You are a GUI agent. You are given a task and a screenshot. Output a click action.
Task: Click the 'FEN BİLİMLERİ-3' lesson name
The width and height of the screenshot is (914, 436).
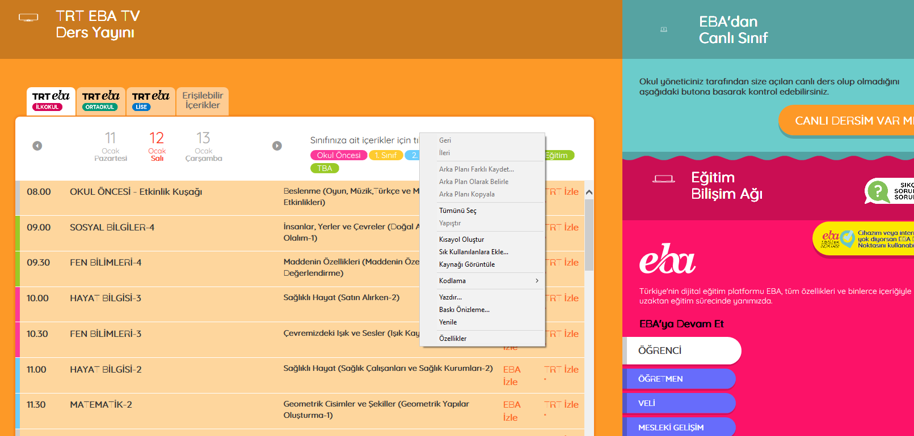click(106, 334)
